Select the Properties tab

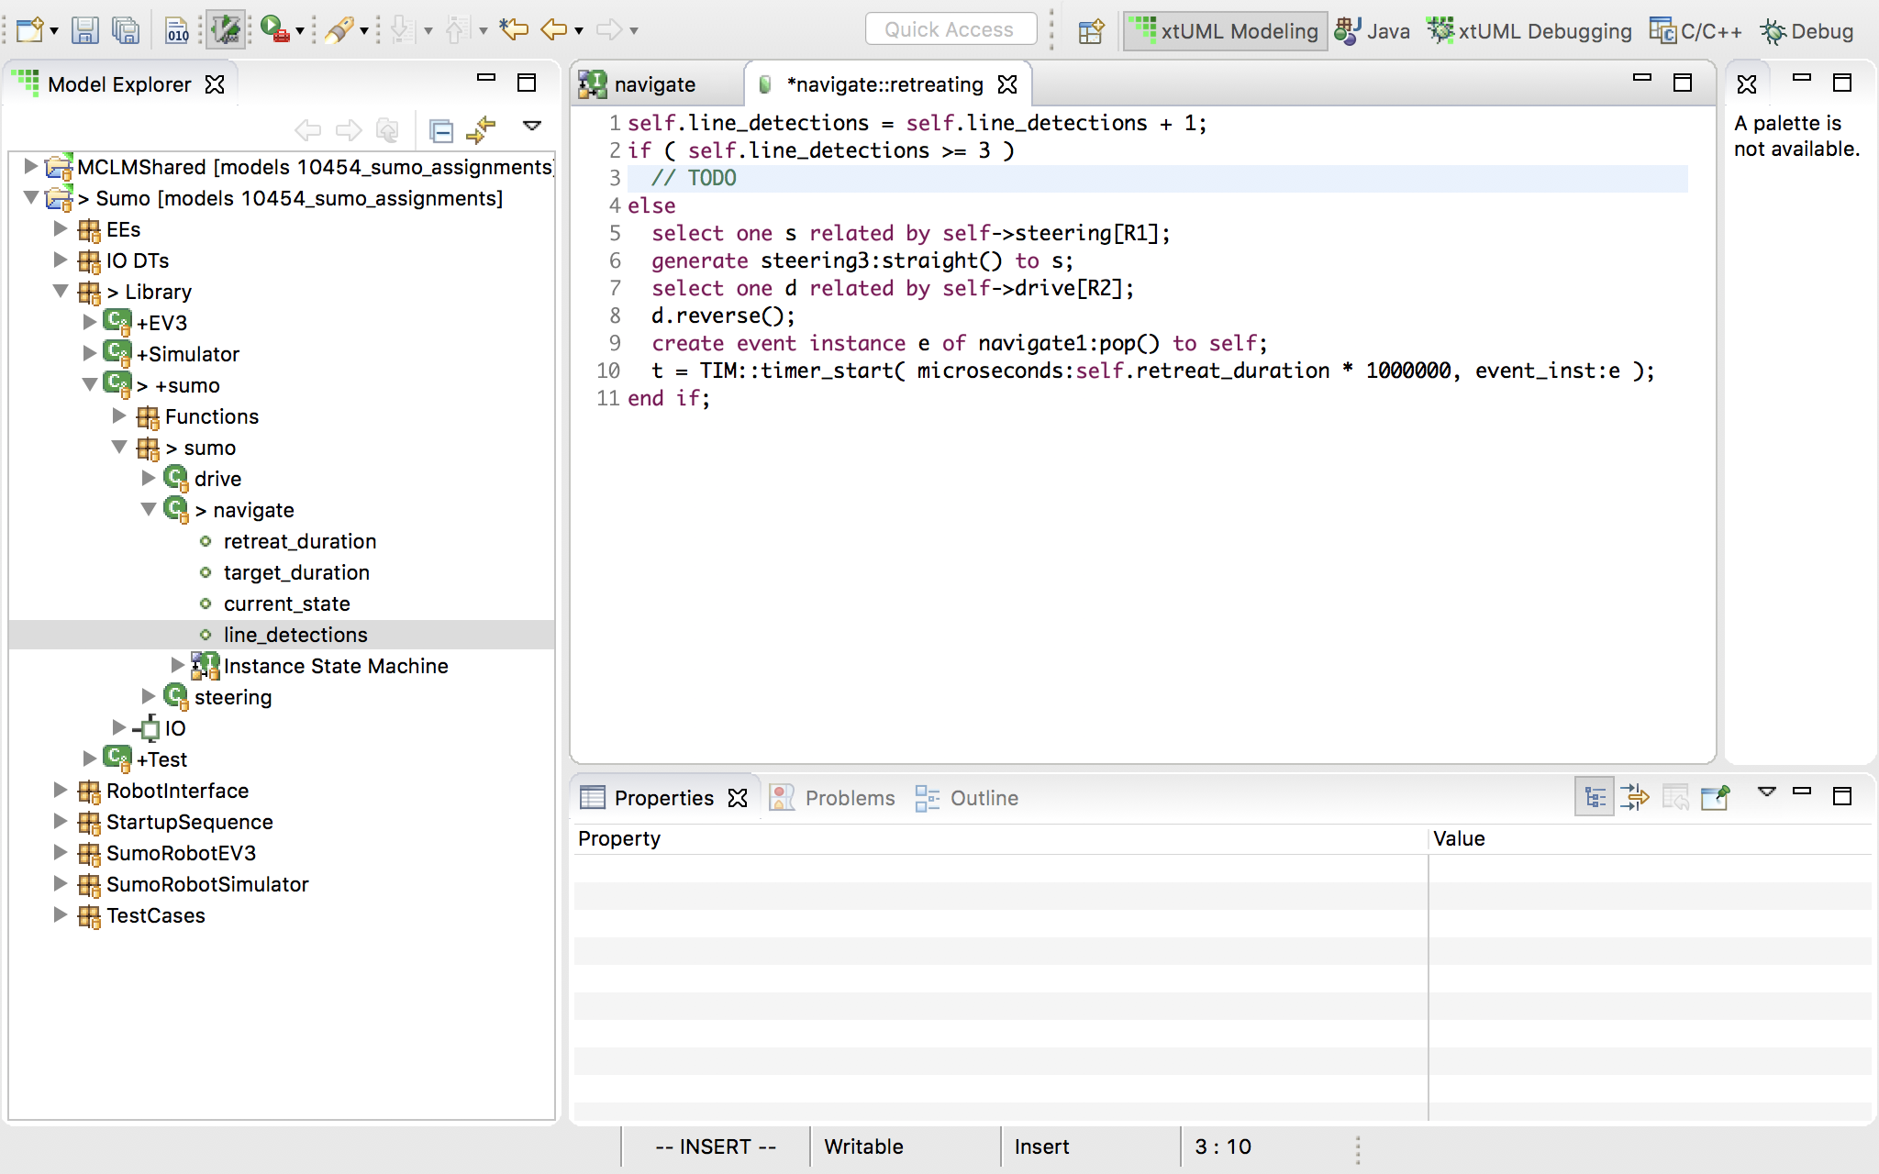pyautogui.click(x=663, y=798)
